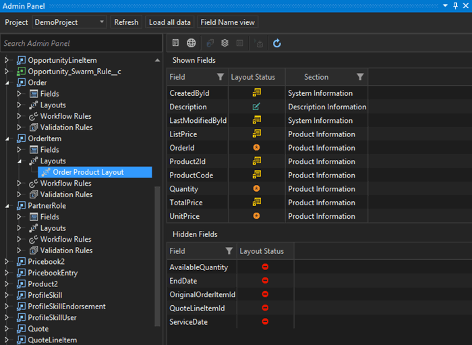Click the tree scrollbar up arrow
This screenshot has width=472, height=345.
click(x=157, y=60)
